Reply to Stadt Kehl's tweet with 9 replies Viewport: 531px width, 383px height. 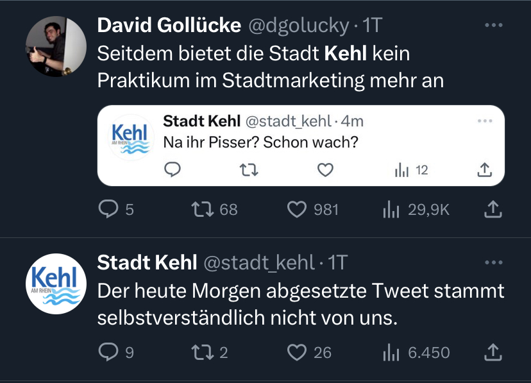pyautogui.click(x=108, y=352)
